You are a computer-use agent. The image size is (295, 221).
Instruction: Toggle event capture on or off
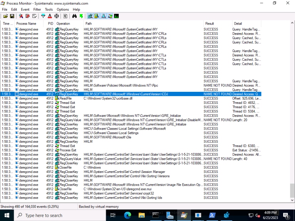click(20, 16)
